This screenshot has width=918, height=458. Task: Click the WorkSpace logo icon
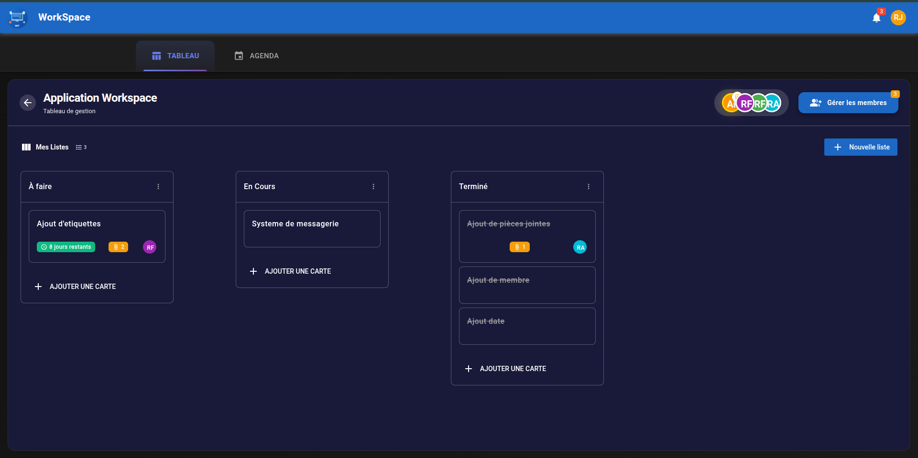[17, 18]
